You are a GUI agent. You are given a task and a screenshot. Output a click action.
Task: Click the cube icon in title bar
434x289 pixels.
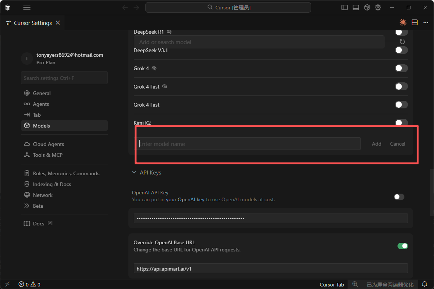(x=367, y=7)
